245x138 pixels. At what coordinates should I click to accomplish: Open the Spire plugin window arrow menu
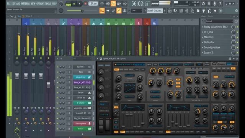pos(98,59)
